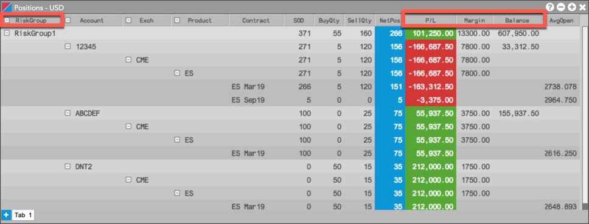The height and width of the screenshot is (224, 589).
Task: Click the Positions window logo icon
Action: point(6,6)
